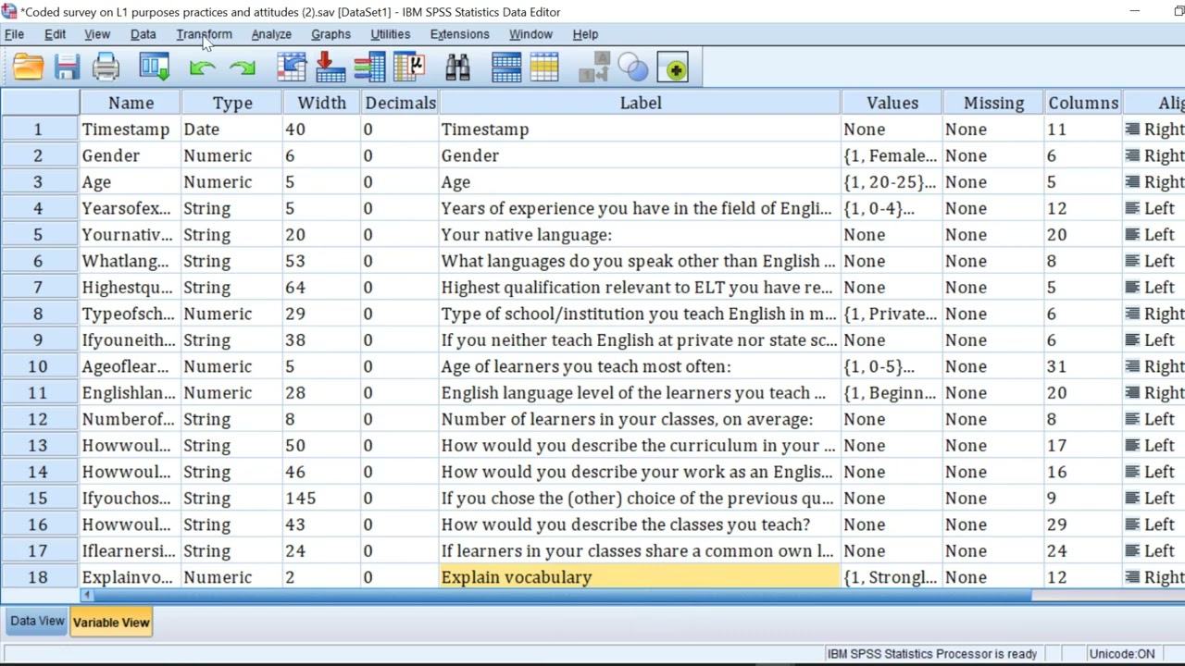Click the 'Ageoflear...' name cell
Screen dimensions: 1185x666
(x=131, y=366)
